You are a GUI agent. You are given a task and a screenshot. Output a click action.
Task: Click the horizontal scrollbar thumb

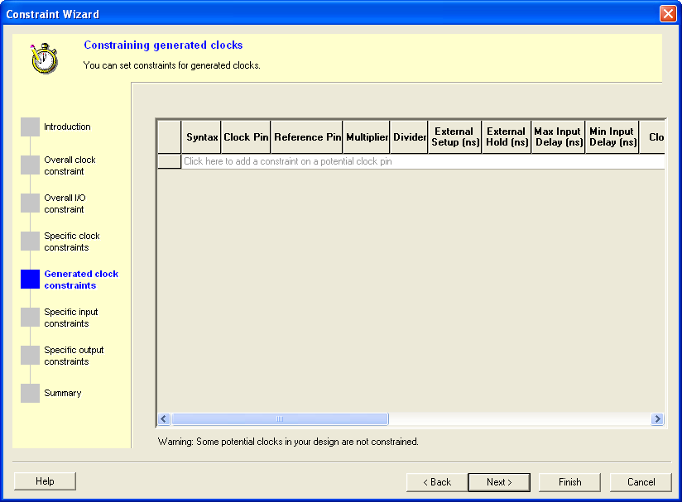280,419
